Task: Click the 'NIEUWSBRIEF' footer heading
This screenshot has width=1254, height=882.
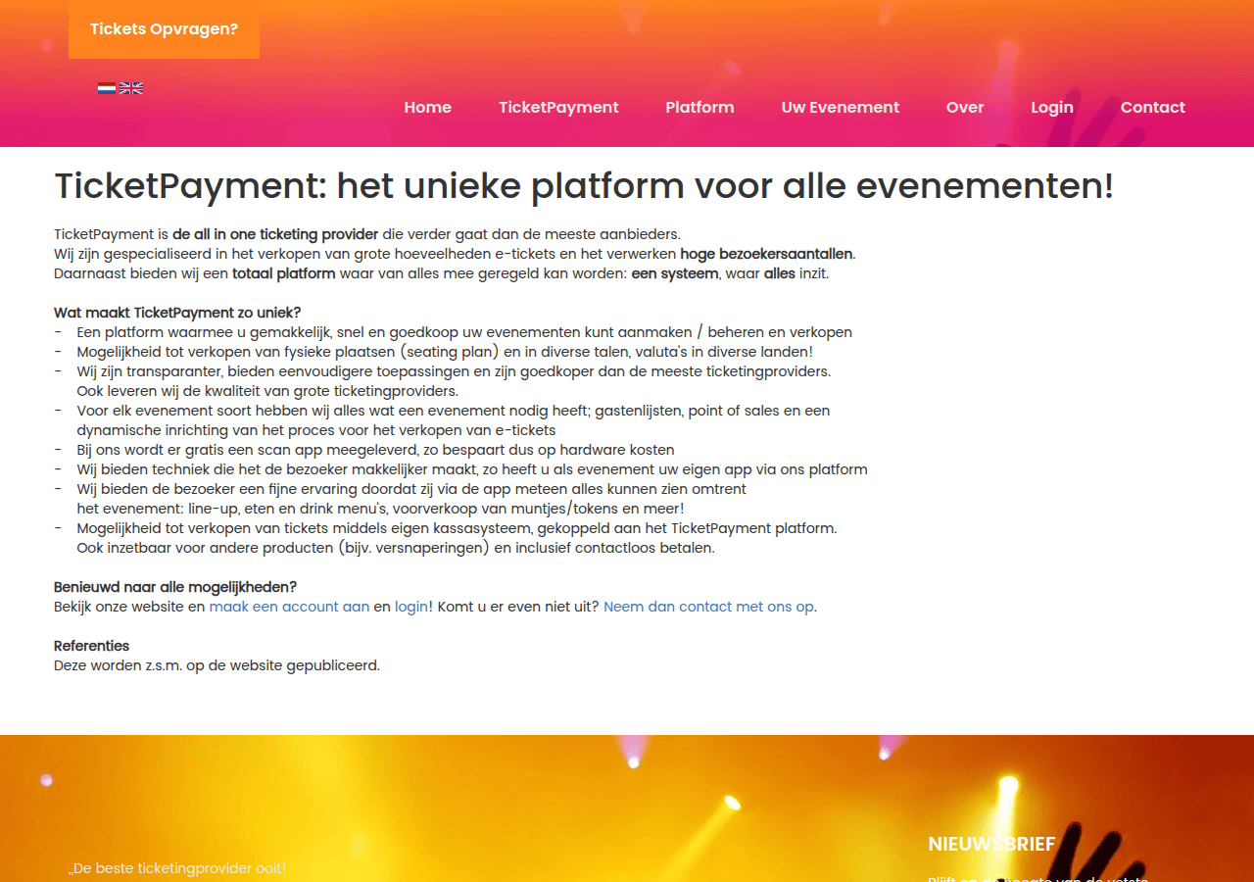Action: tap(991, 844)
